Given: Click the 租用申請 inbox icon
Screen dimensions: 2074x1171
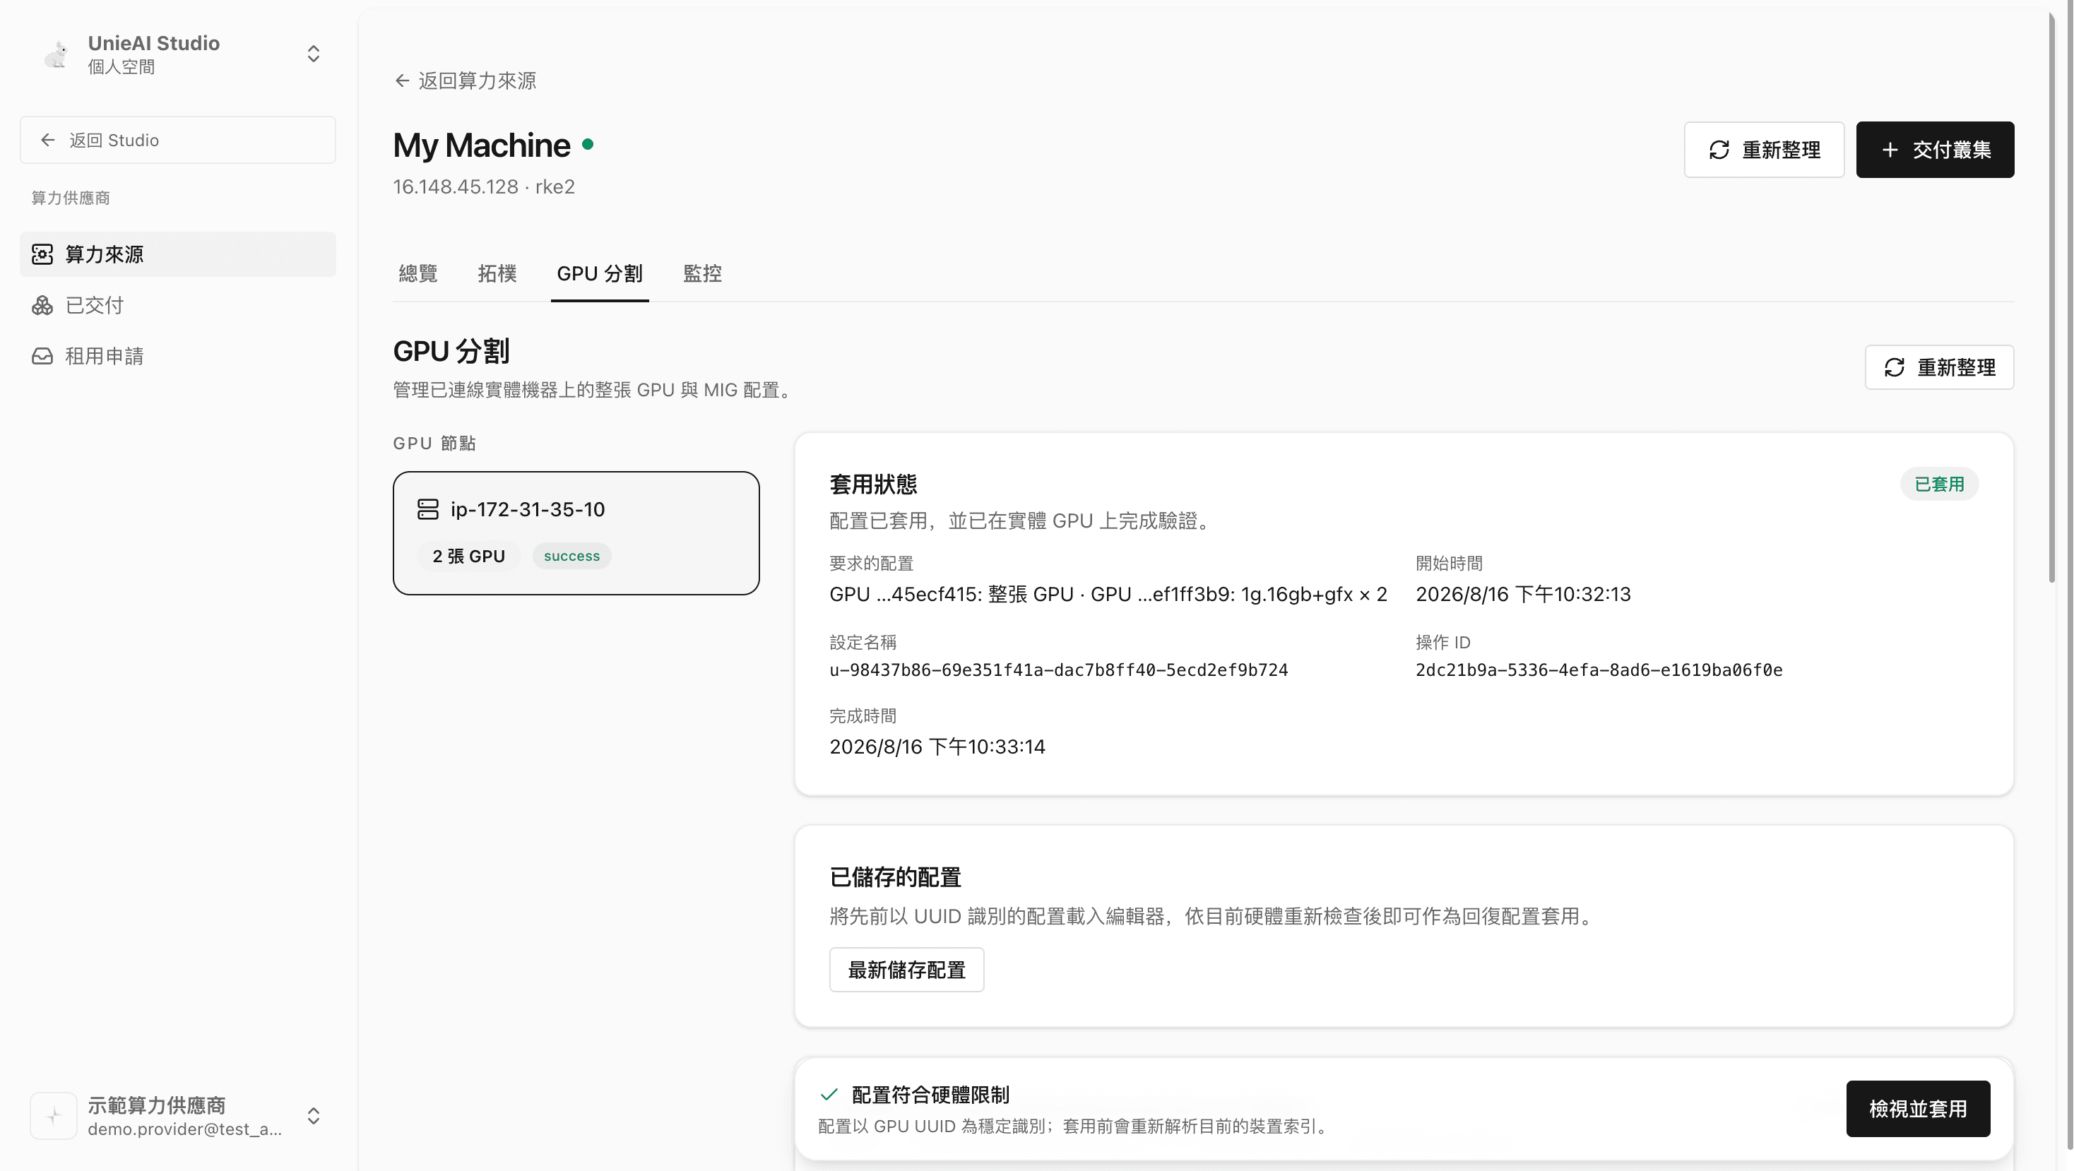Looking at the screenshot, I should (x=42, y=356).
